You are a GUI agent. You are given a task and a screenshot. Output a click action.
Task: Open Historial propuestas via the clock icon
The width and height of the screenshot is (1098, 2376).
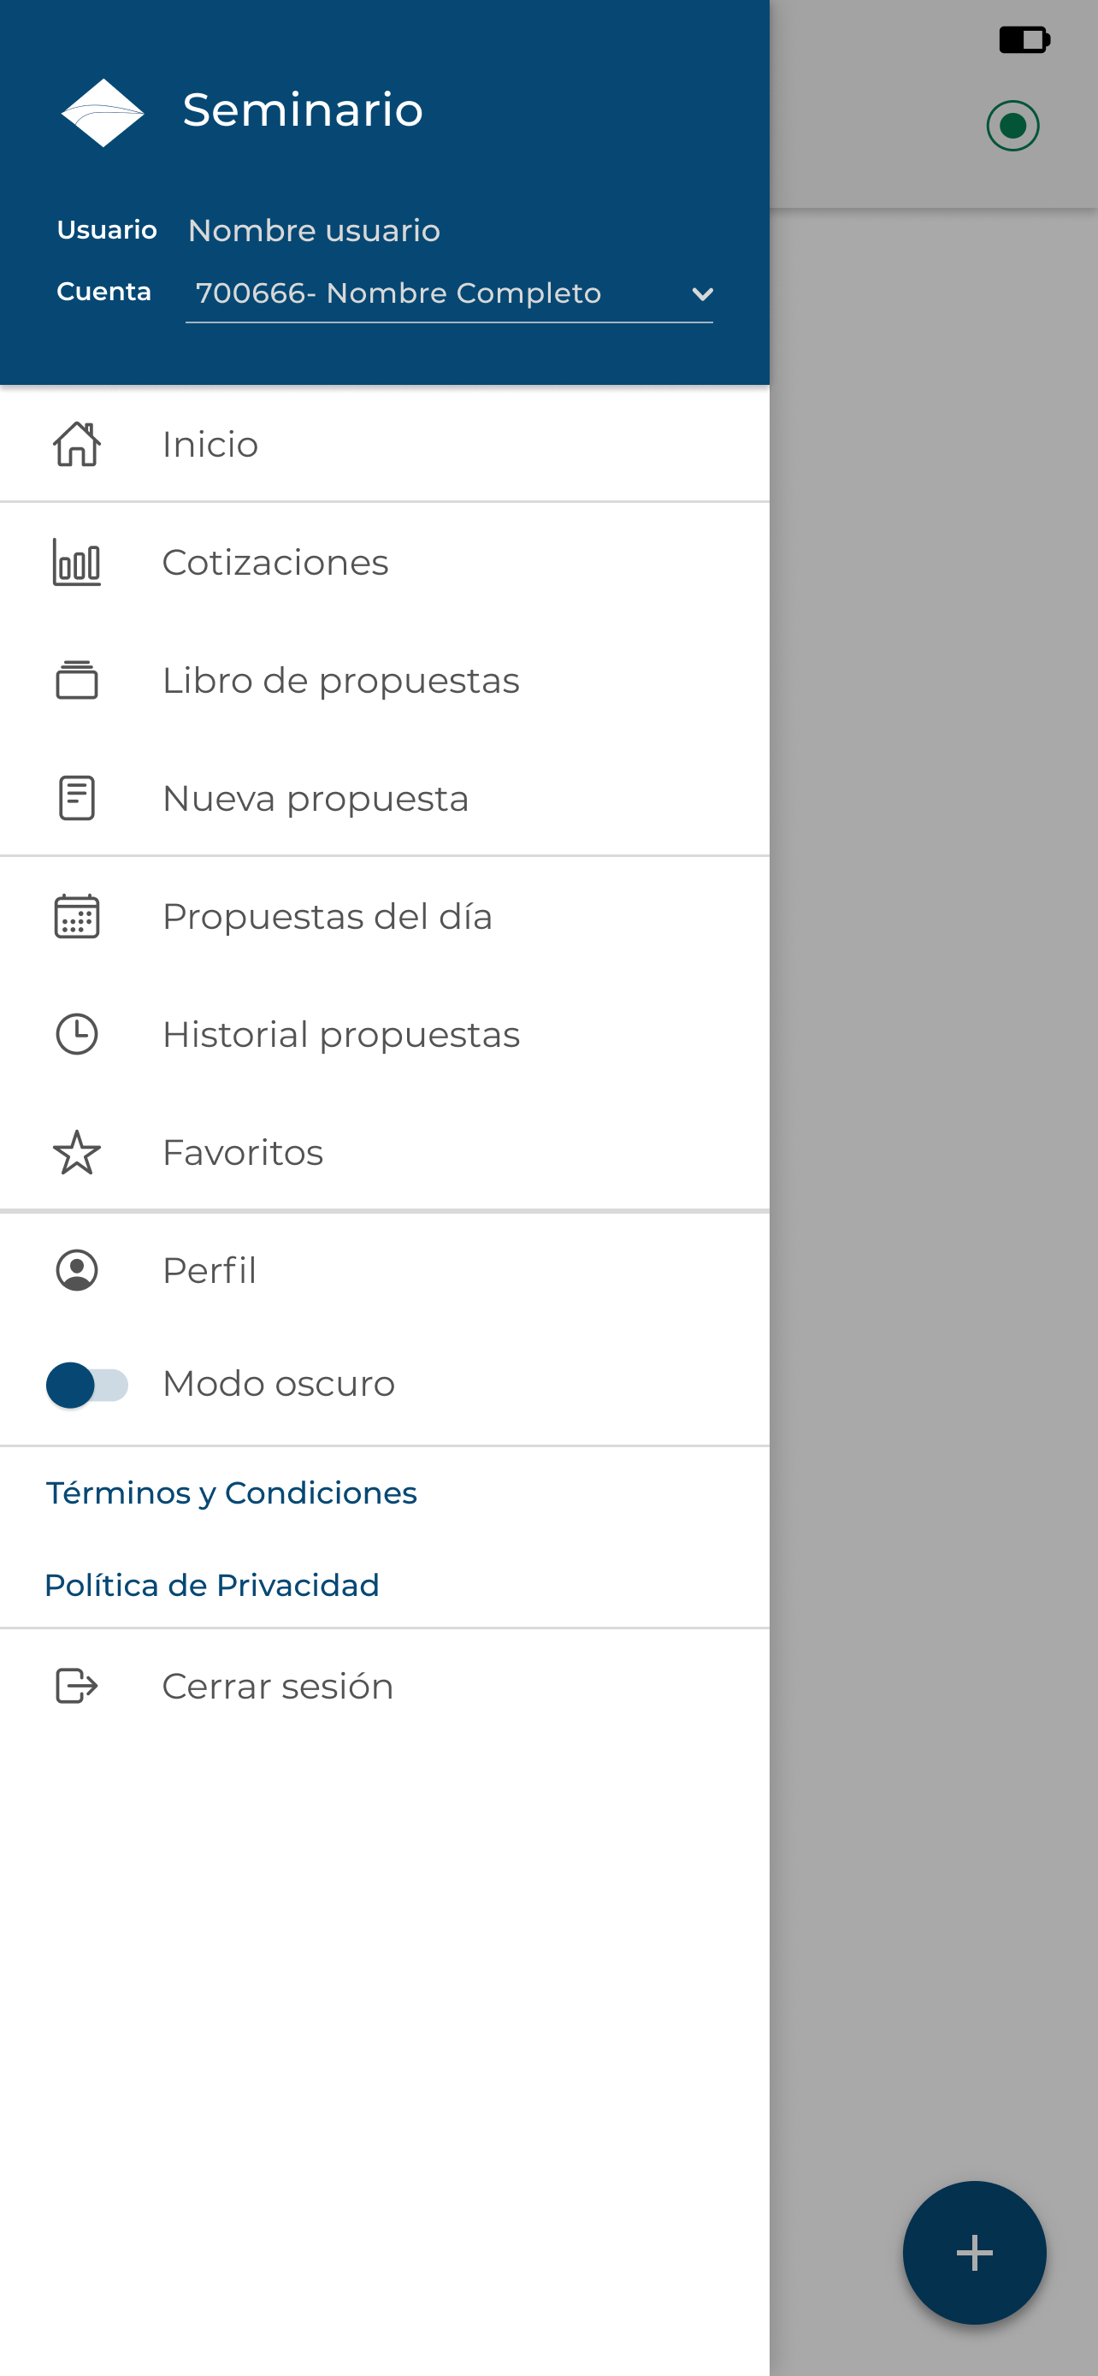pyautogui.click(x=76, y=1034)
